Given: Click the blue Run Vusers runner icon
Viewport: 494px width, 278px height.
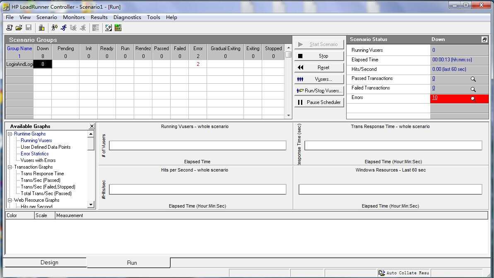Looking at the screenshot, I should pos(64,28).
